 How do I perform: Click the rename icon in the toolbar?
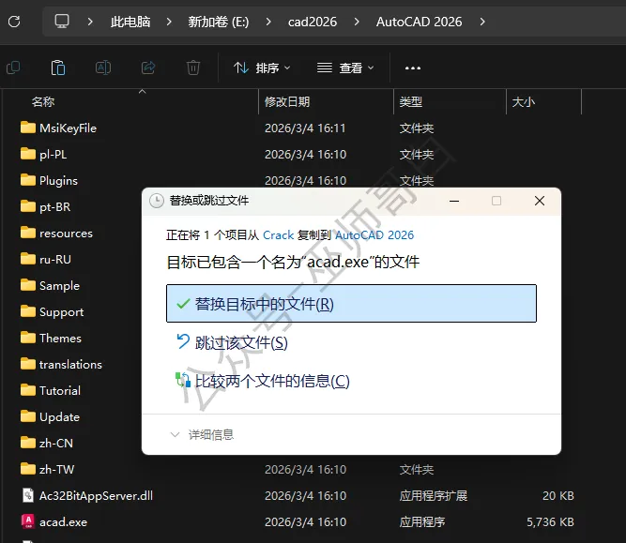click(103, 68)
